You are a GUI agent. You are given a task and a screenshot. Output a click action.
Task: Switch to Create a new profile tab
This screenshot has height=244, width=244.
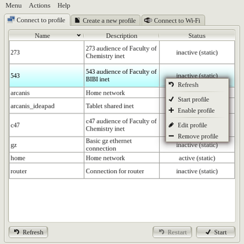pos(106,20)
